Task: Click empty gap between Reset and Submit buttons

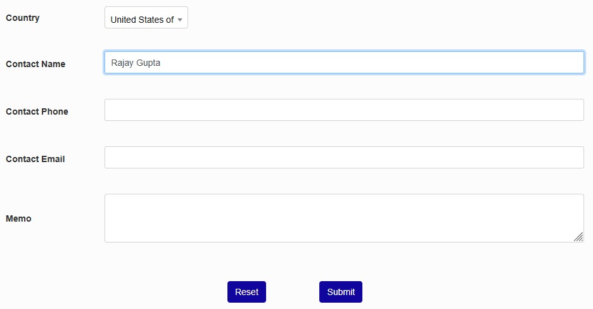Action: click(293, 292)
